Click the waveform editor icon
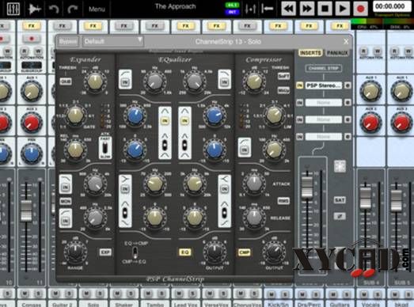Screen dimensions: 414x307 coord(34,9)
